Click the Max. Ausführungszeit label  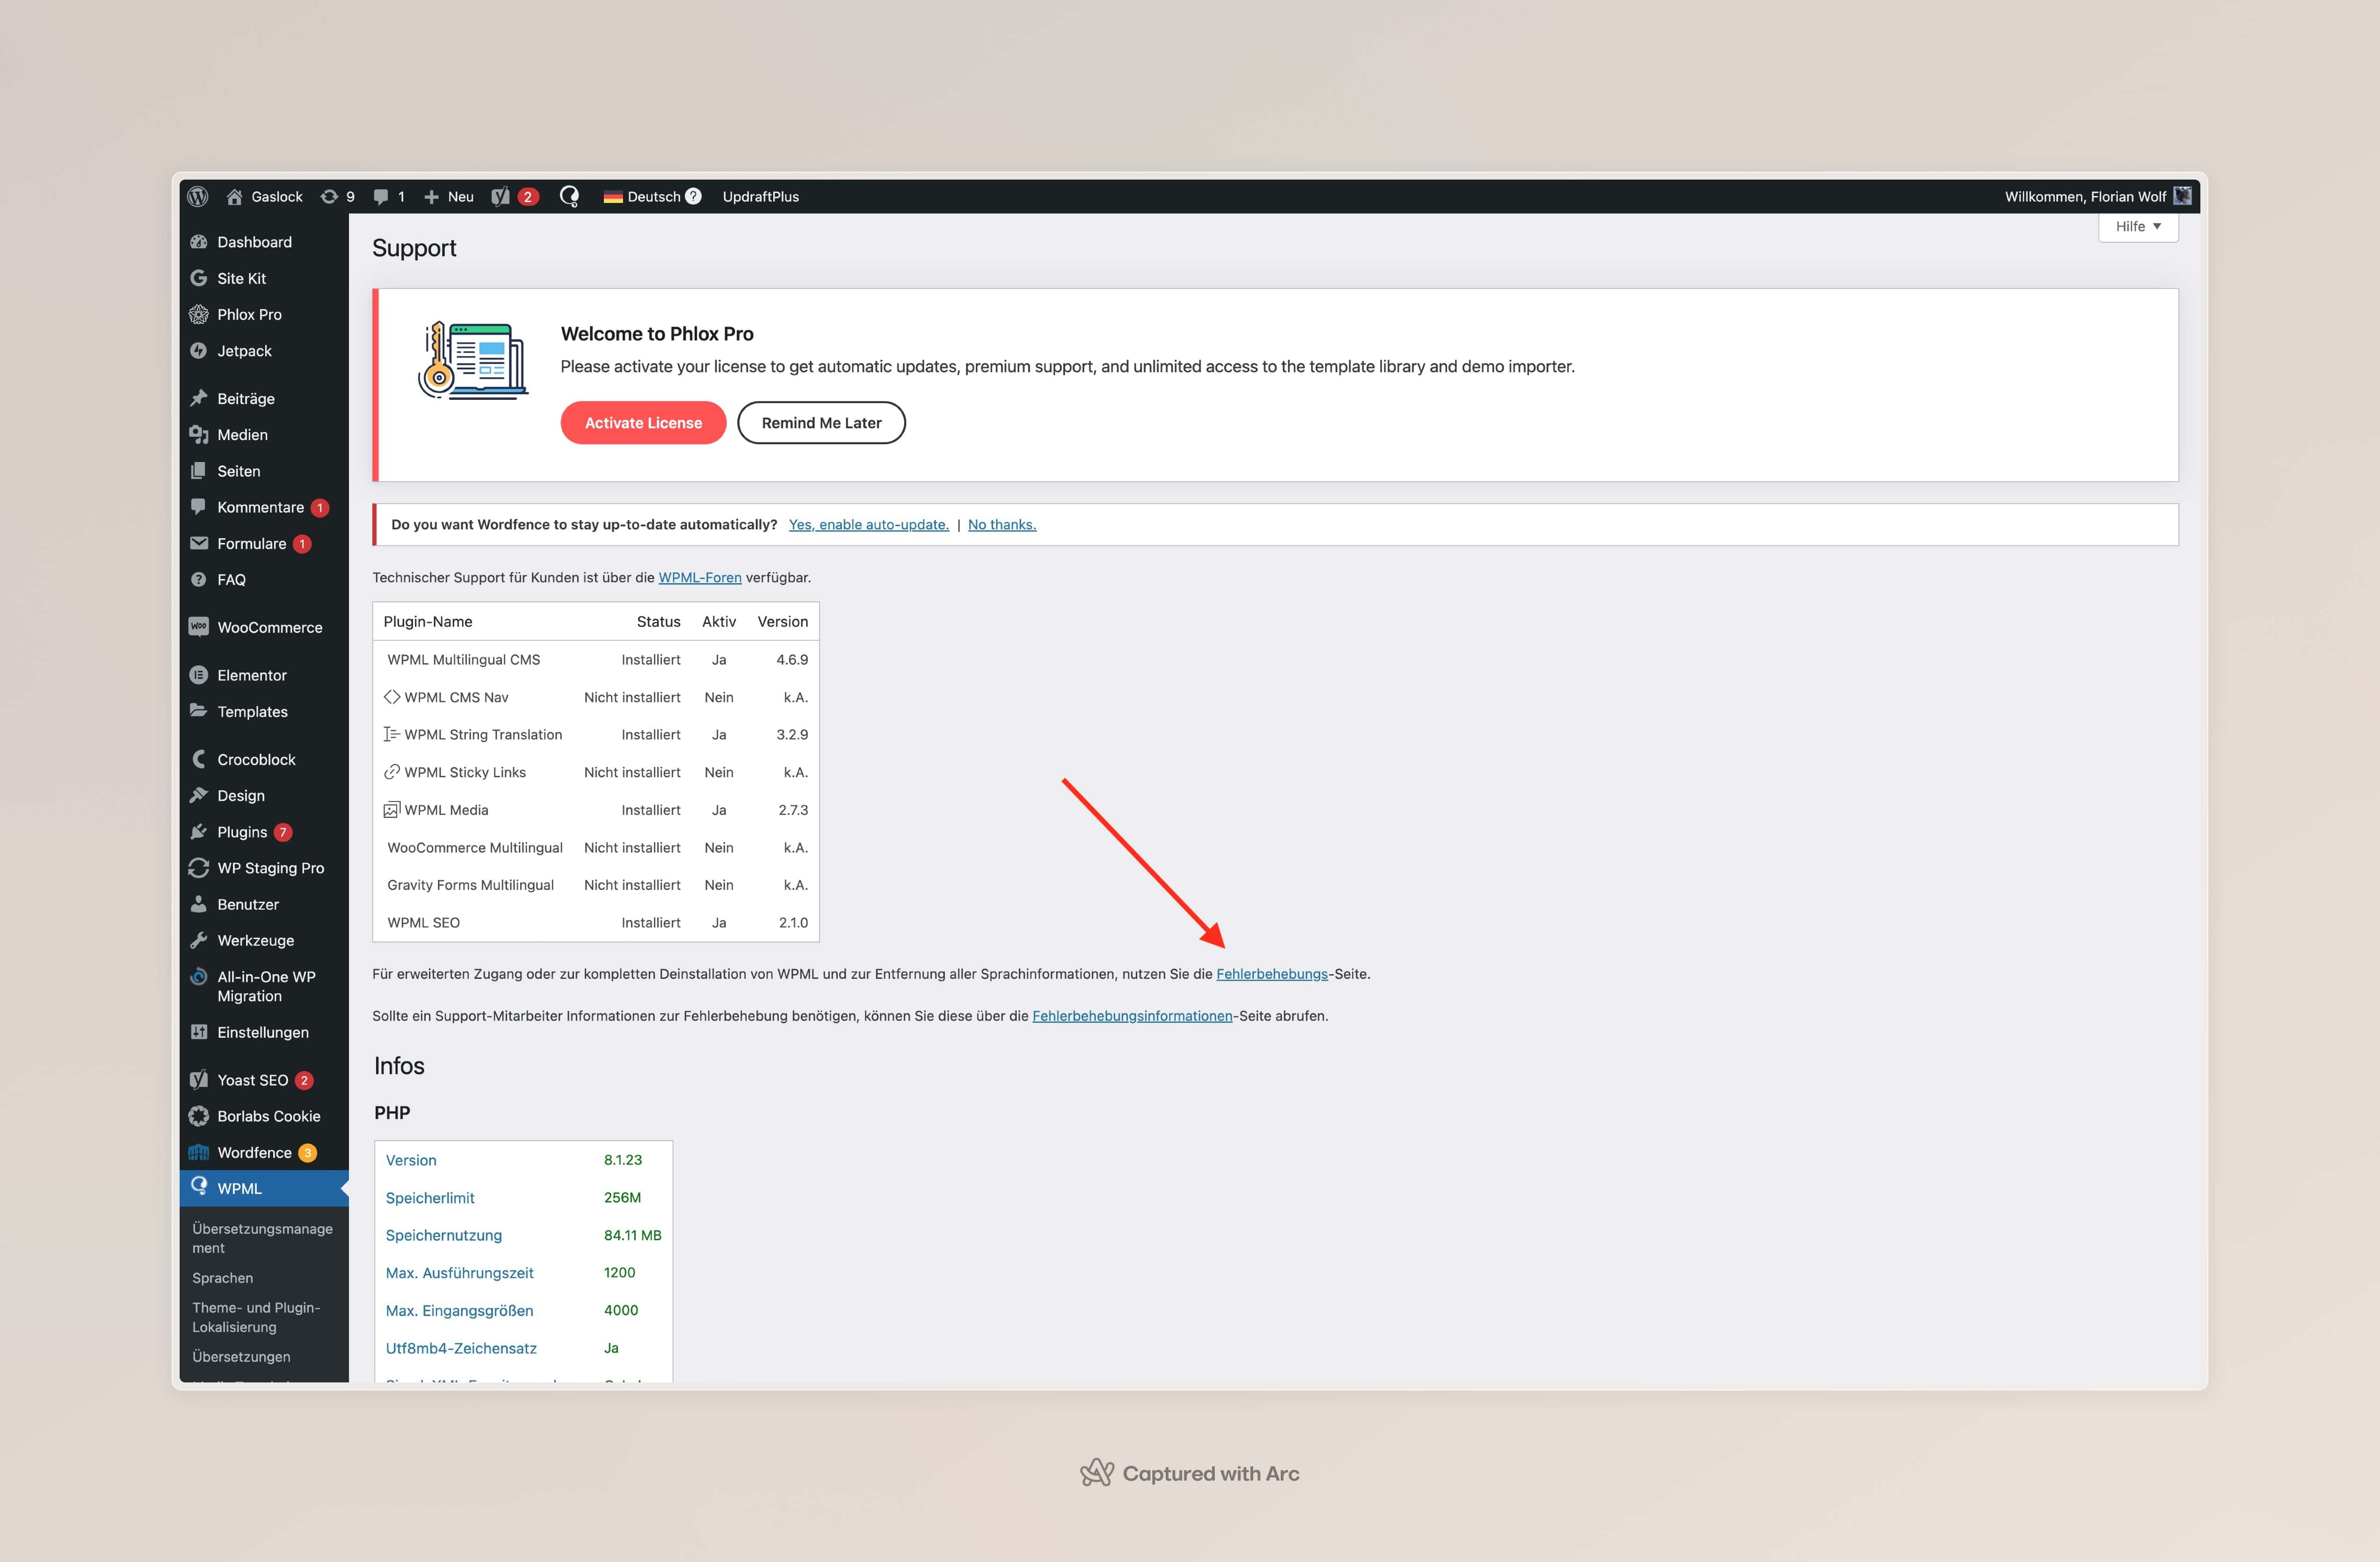460,1272
